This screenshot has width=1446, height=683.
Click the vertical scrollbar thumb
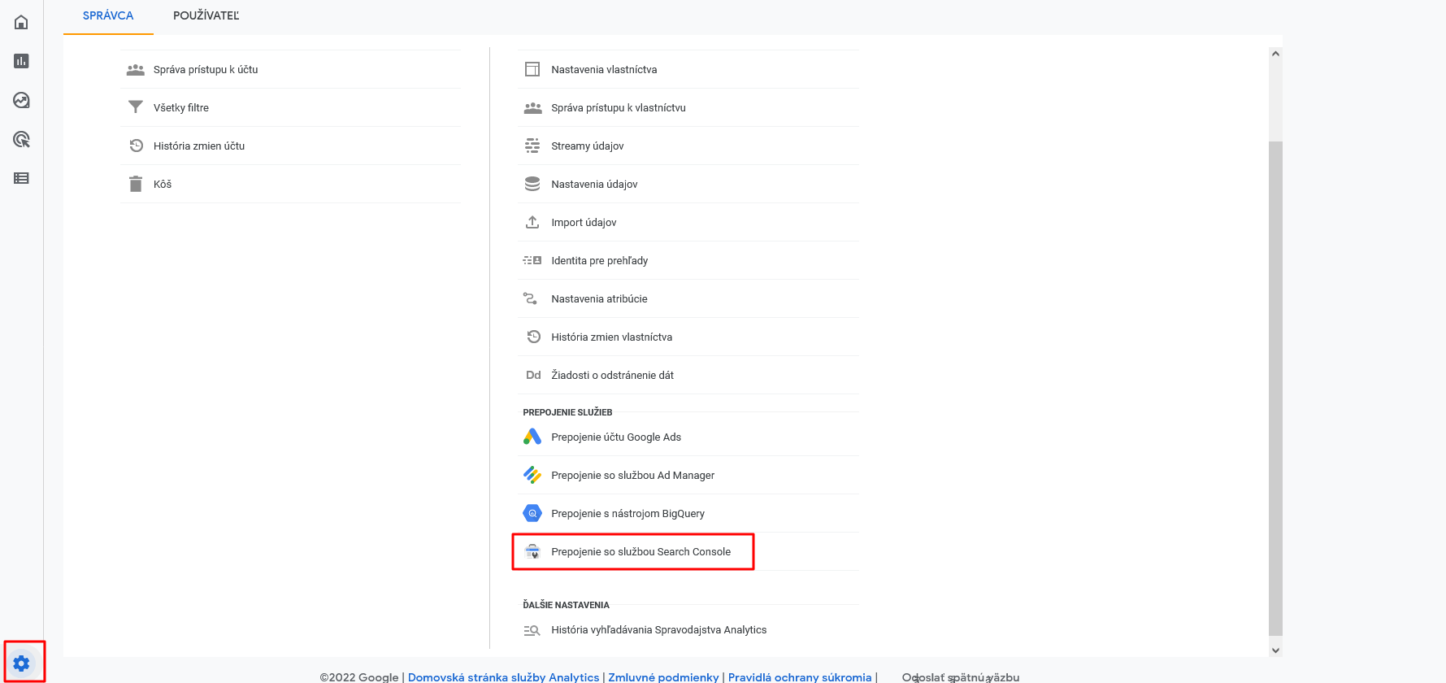(1275, 388)
